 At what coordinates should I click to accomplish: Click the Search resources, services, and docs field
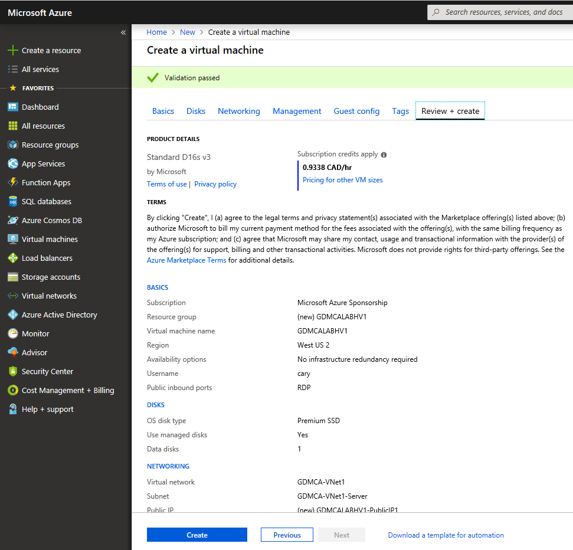[500, 12]
